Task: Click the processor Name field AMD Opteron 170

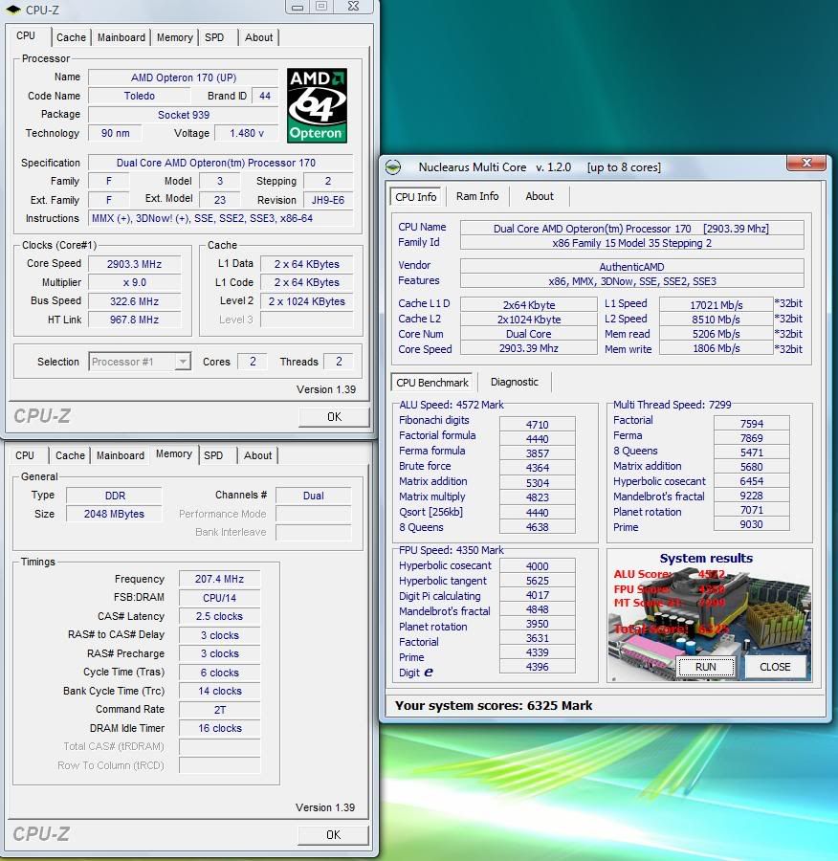Action: (x=184, y=77)
